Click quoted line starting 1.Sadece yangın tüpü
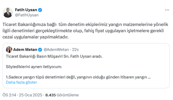Viewport: 173px width, 100px height. pyautogui.click(x=78, y=77)
